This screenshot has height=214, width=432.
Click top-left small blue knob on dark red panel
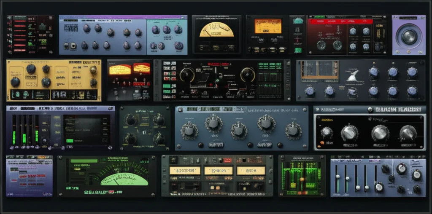coord(353,31)
